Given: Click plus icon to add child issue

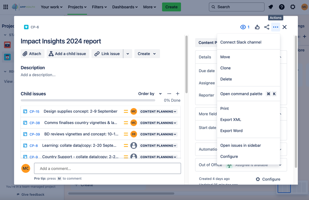Looking at the screenshot, I should pos(178,94).
